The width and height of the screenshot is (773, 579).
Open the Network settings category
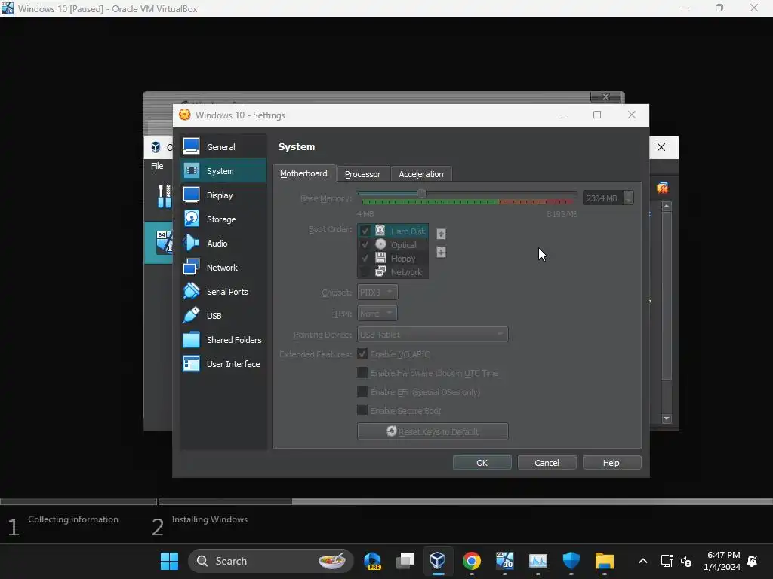point(223,268)
